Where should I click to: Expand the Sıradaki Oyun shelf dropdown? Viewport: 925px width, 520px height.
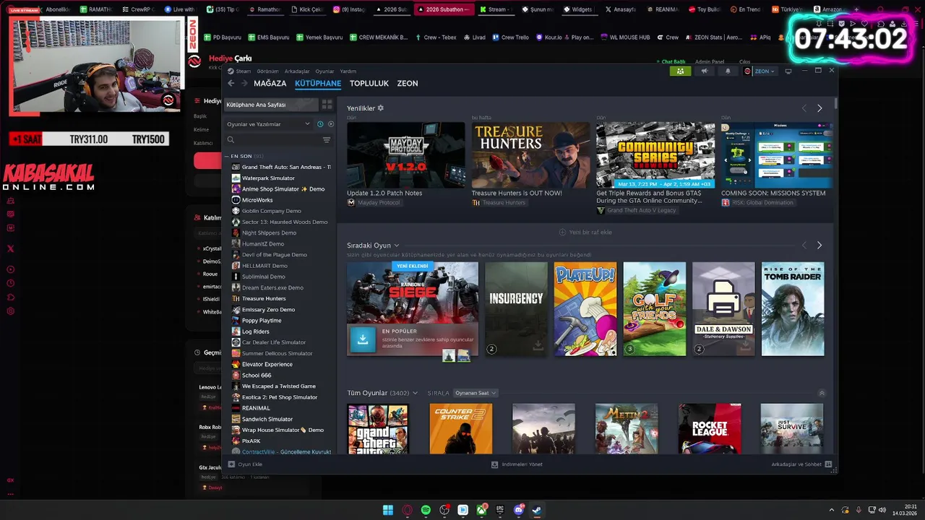pyautogui.click(x=397, y=246)
